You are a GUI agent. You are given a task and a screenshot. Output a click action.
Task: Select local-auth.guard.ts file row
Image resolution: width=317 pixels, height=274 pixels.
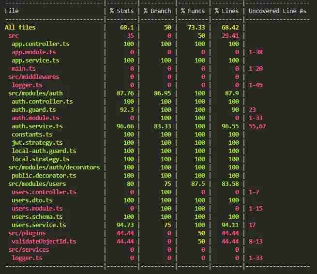(x=44, y=151)
